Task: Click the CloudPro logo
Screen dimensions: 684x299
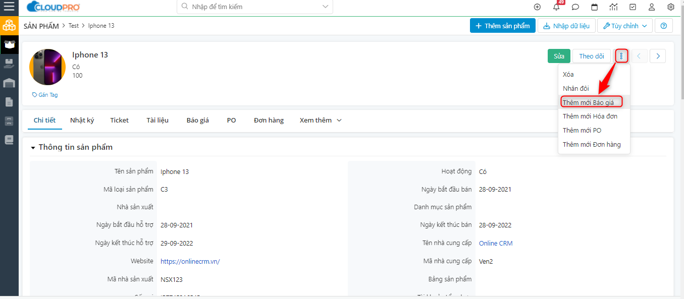Action: click(x=53, y=7)
